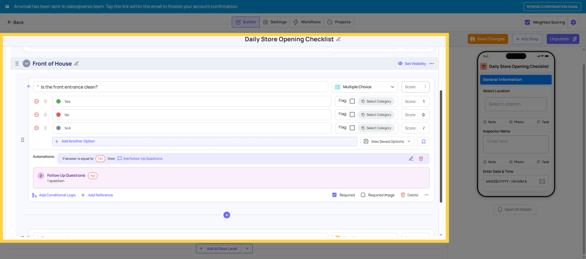
Task: Open Front of House section three-dot menu
Action: pos(431,64)
